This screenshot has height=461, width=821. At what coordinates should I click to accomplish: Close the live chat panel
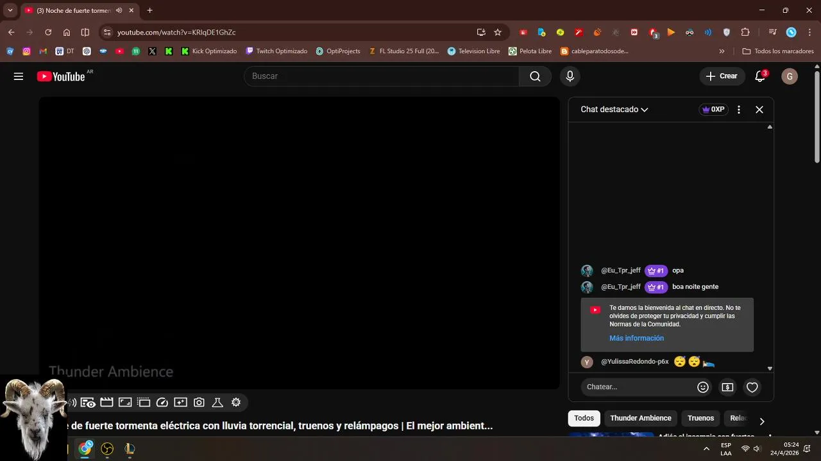click(x=759, y=109)
